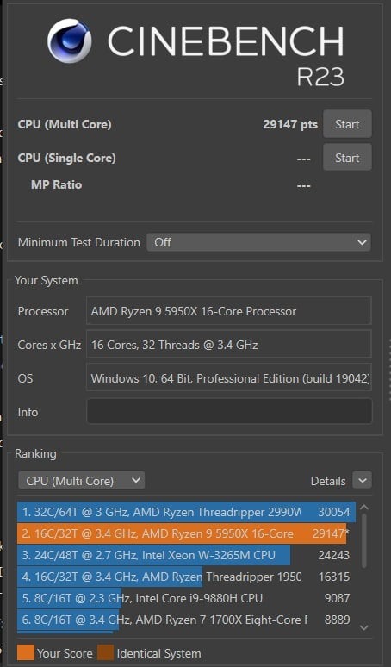Click the orange Your Score color swatch
This screenshot has width=391, height=667.
pos(26,652)
